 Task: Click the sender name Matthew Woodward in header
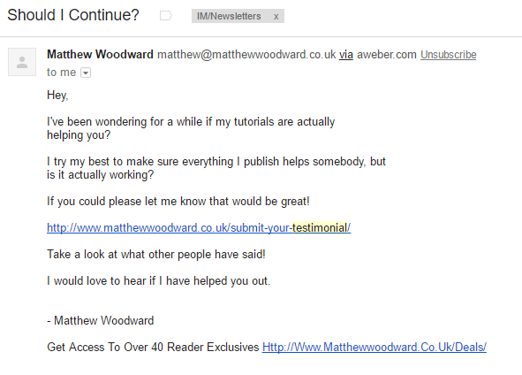[x=100, y=54]
